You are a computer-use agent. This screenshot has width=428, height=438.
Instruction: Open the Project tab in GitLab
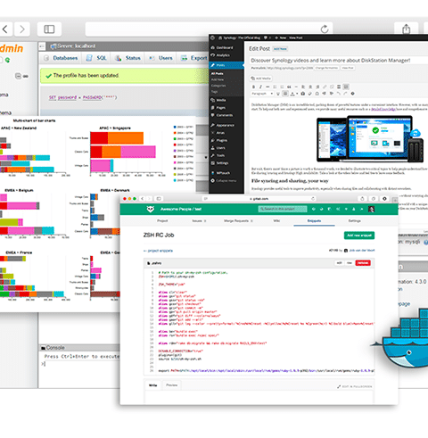pyautogui.click(x=162, y=220)
